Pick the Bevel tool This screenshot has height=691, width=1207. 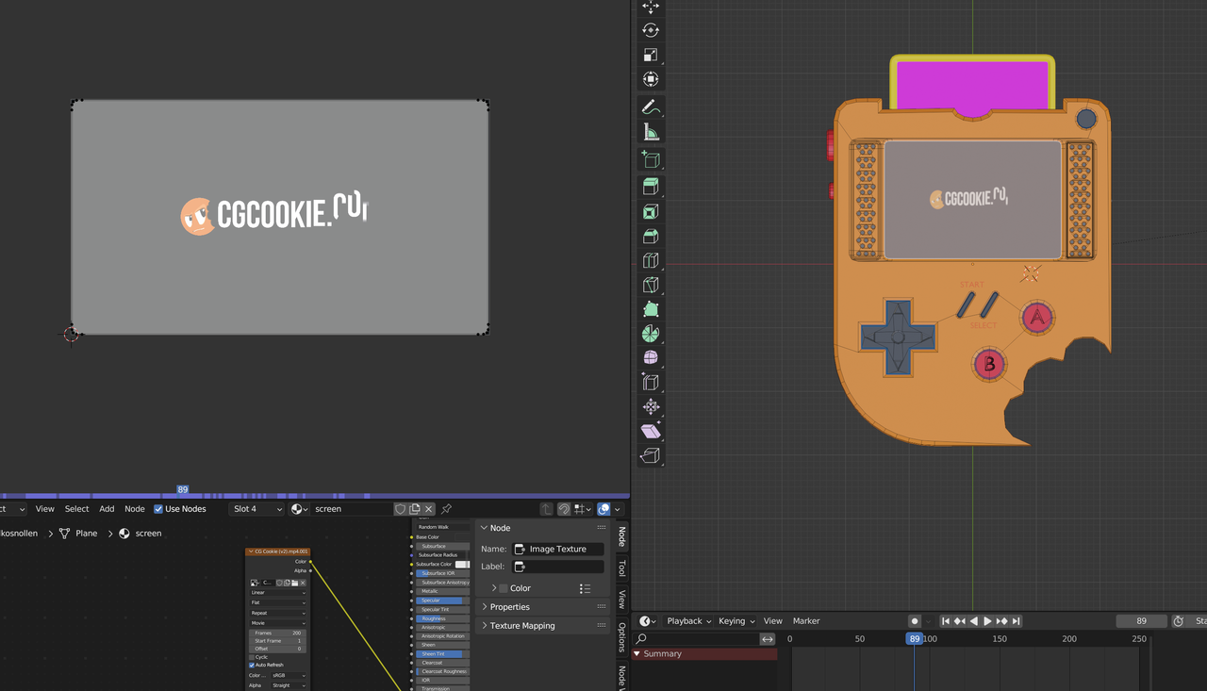point(651,237)
